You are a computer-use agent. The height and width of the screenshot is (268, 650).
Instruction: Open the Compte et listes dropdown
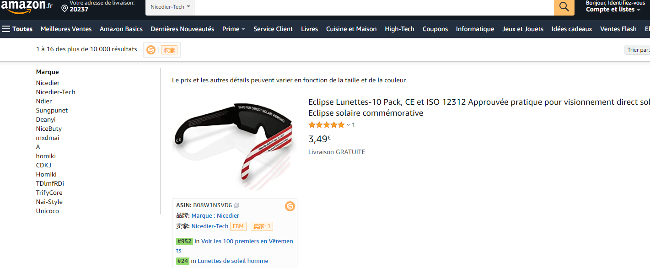click(x=613, y=10)
